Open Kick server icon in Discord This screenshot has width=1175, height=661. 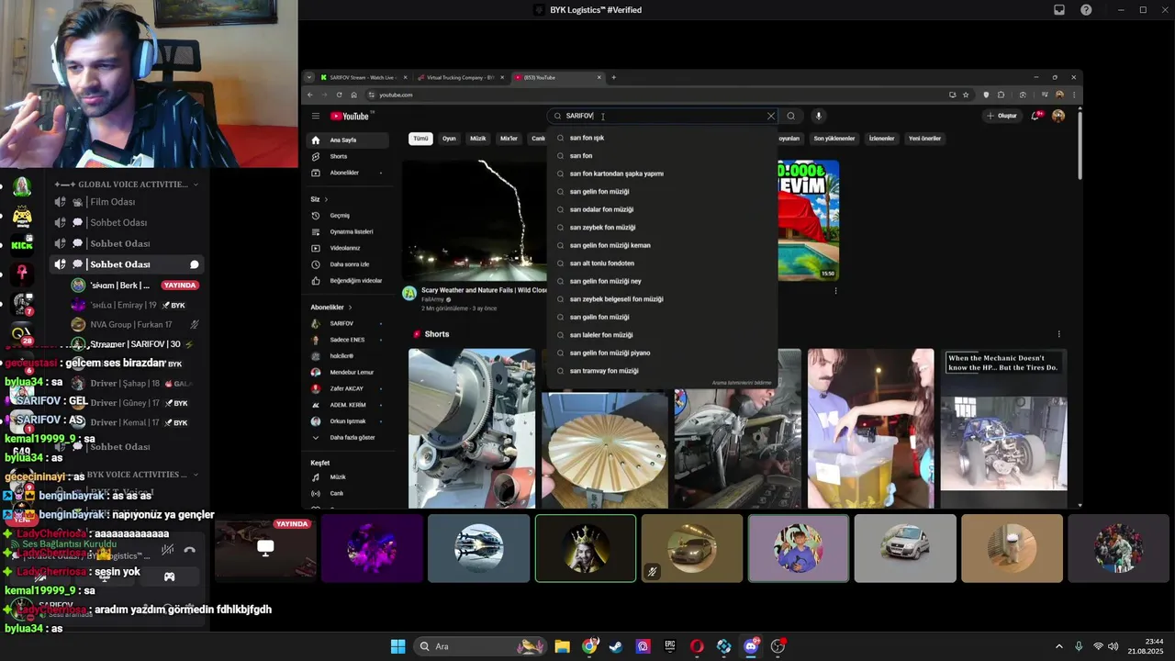point(22,243)
